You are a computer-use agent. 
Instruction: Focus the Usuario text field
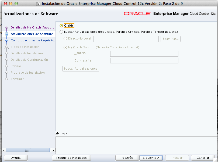pyautogui.click(x=144, y=54)
